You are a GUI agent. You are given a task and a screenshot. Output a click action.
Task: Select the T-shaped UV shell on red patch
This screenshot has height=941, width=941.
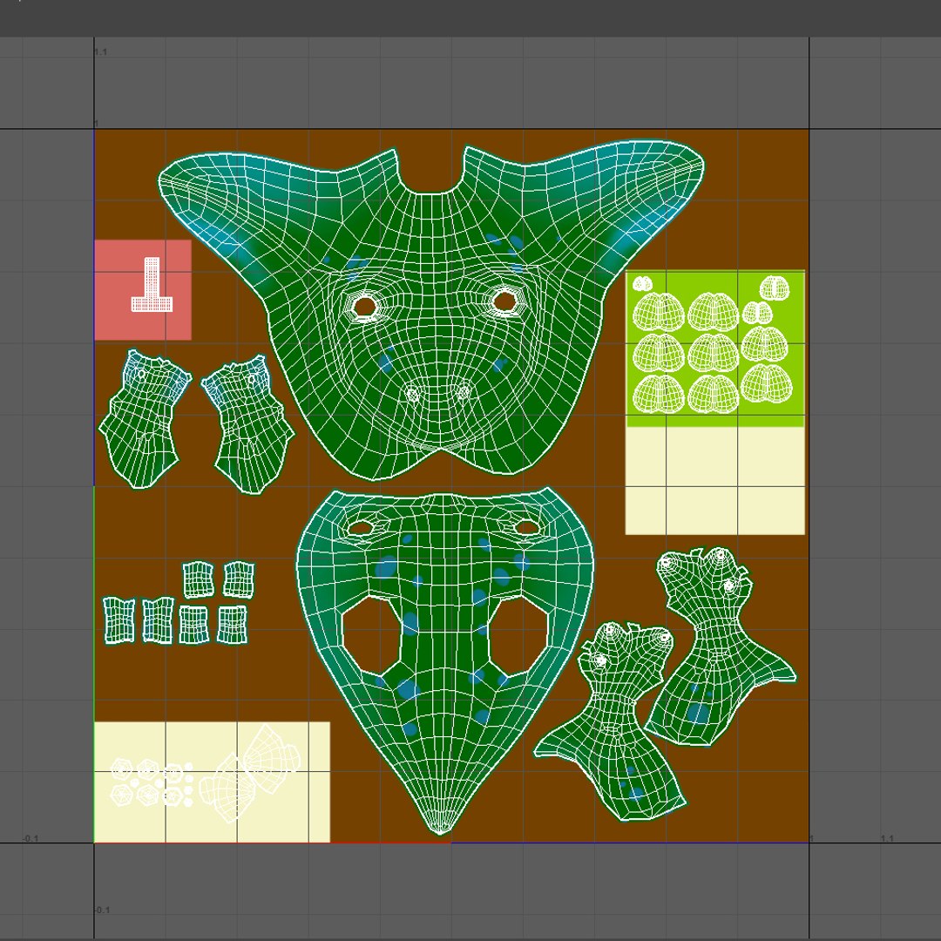[x=152, y=285]
